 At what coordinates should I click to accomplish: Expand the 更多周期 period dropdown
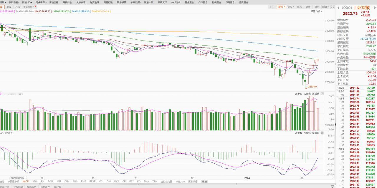pyautogui.click(x=29, y=7)
